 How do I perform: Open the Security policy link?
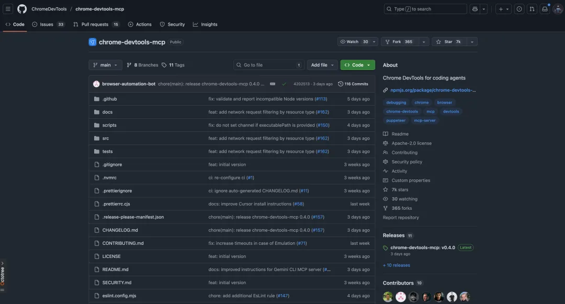point(402,162)
